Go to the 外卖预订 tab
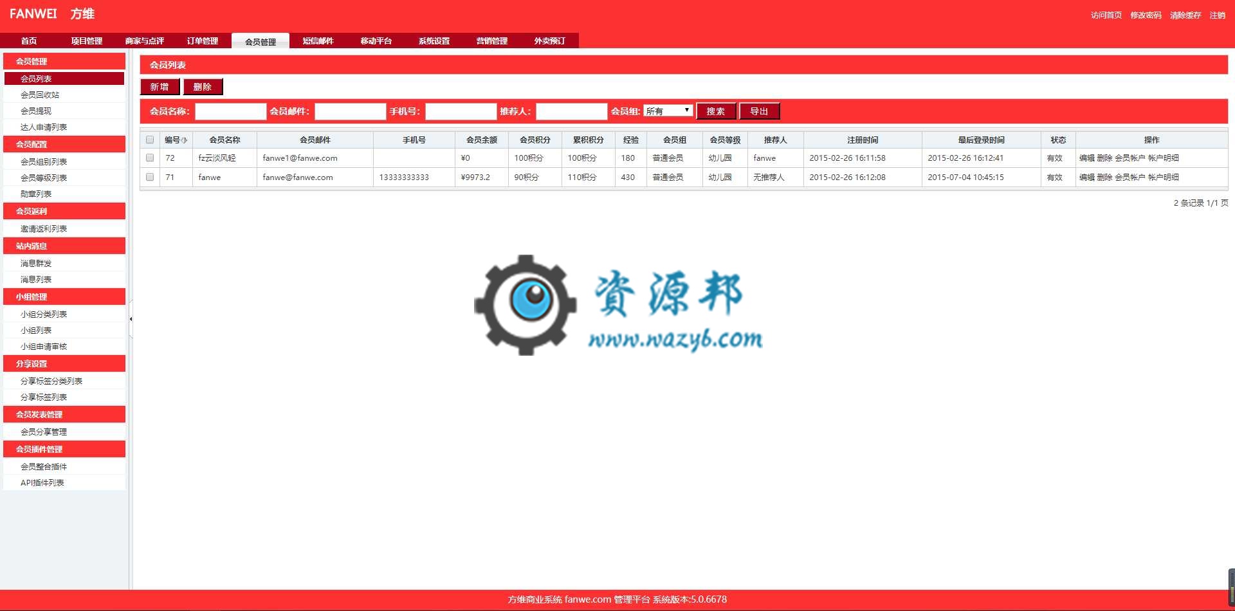 tap(550, 41)
